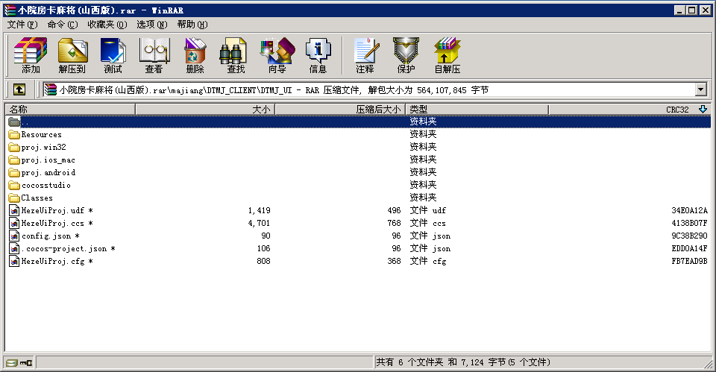The width and height of the screenshot is (716, 372).
Task: Click the 删除 (Delete) toolbar icon
Action: (x=195, y=55)
